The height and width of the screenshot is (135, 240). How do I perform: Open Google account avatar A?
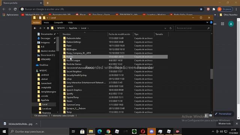tap(231, 24)
